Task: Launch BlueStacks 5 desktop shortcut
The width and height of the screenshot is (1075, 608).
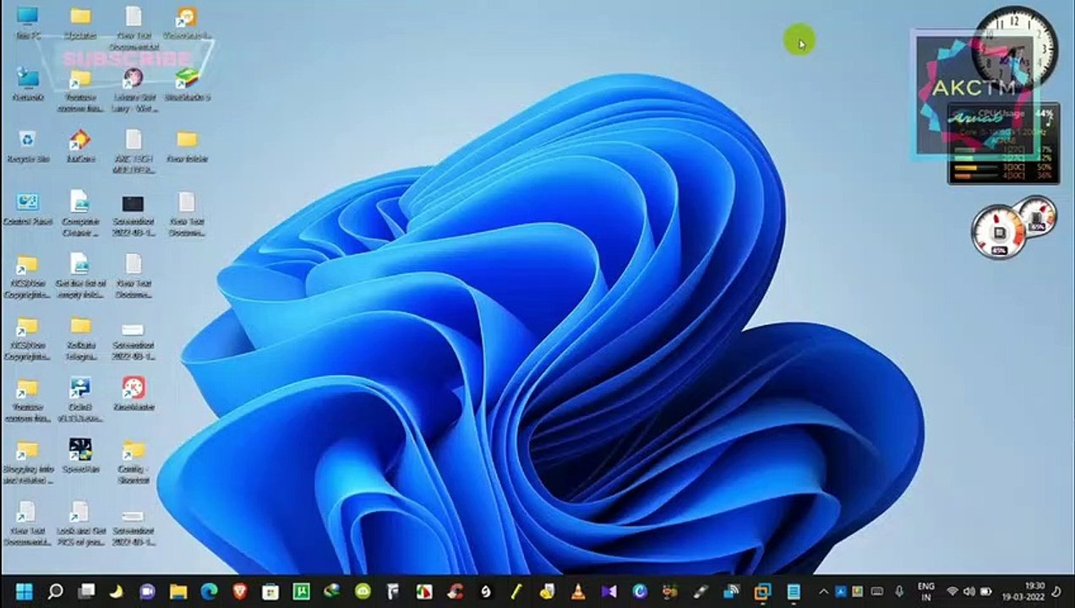Action: tap(187, 84)
